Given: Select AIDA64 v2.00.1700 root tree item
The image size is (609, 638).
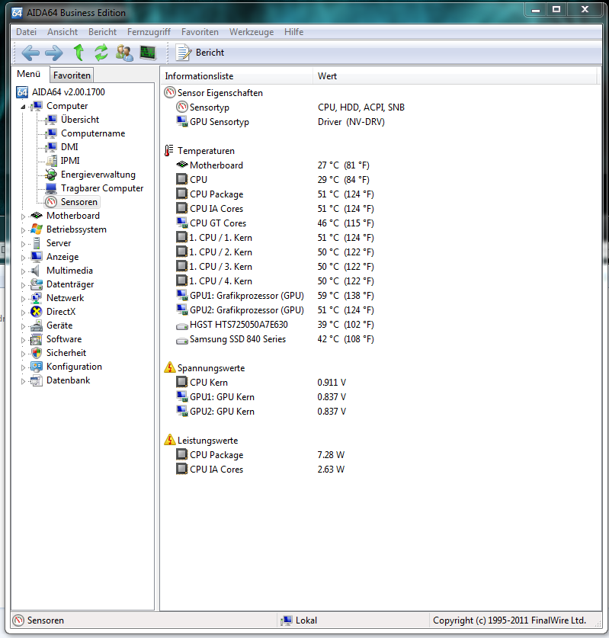Looking at the screenshot, I should [x=69, y=92].
